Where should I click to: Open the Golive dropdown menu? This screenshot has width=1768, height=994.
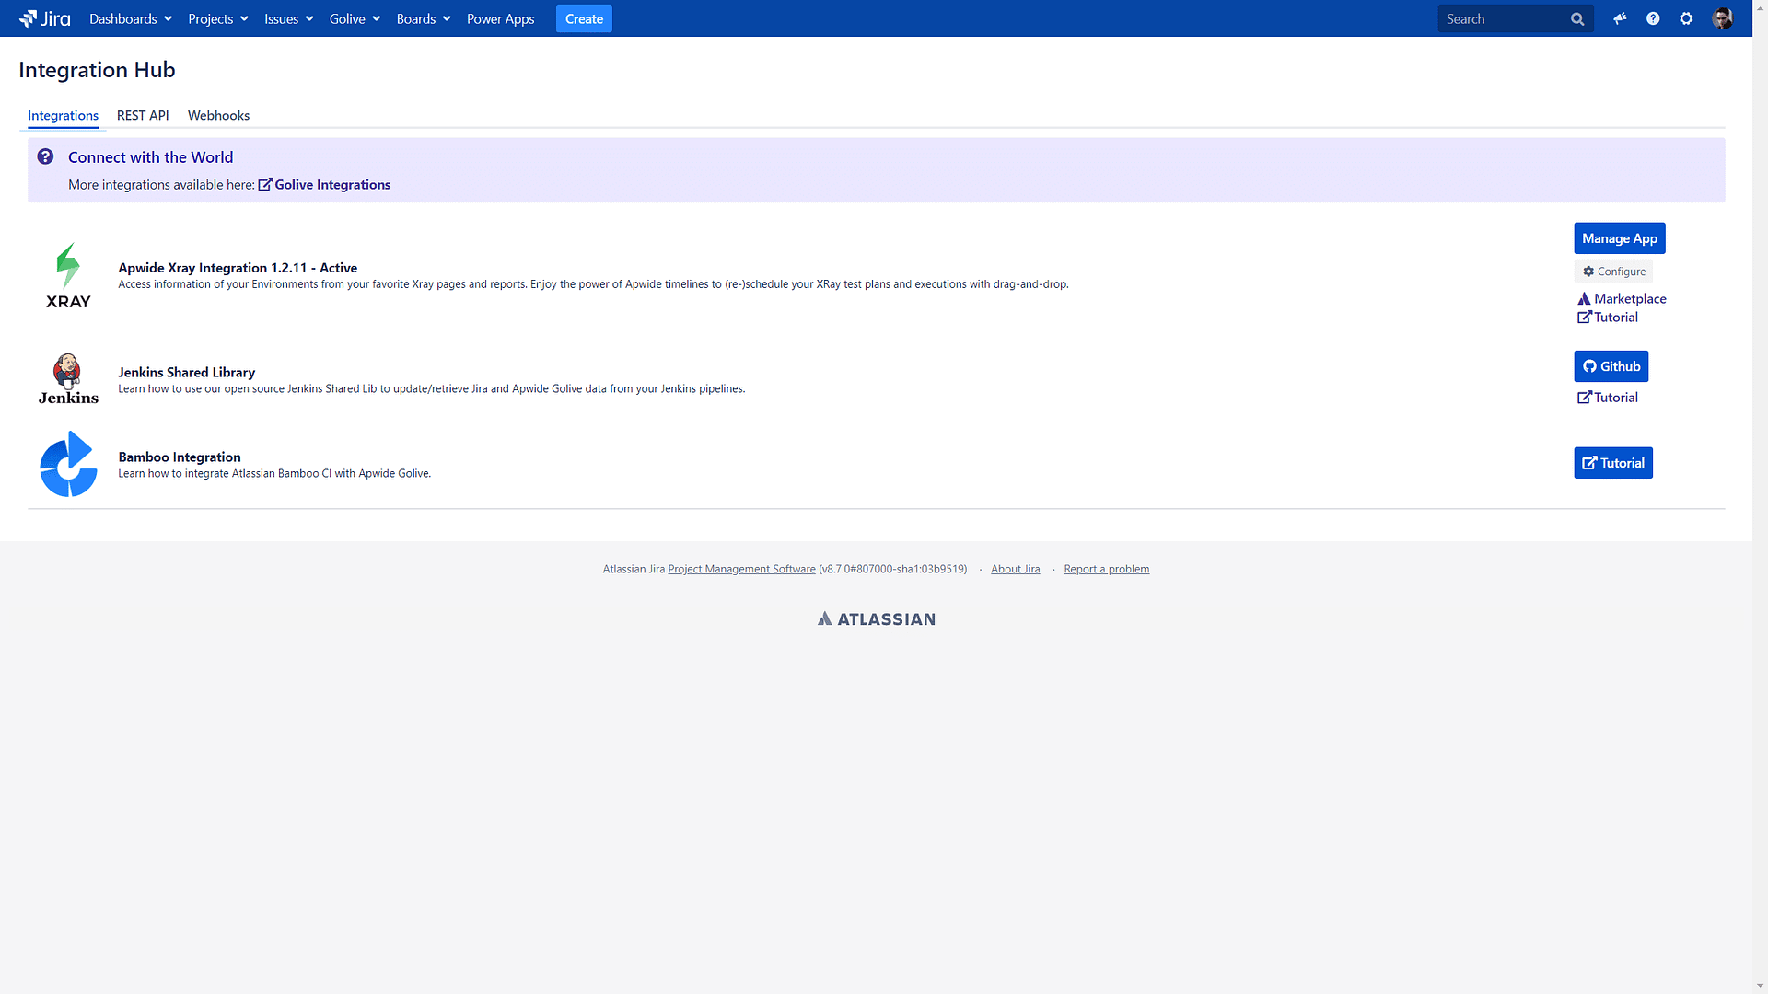coord(354,18)
